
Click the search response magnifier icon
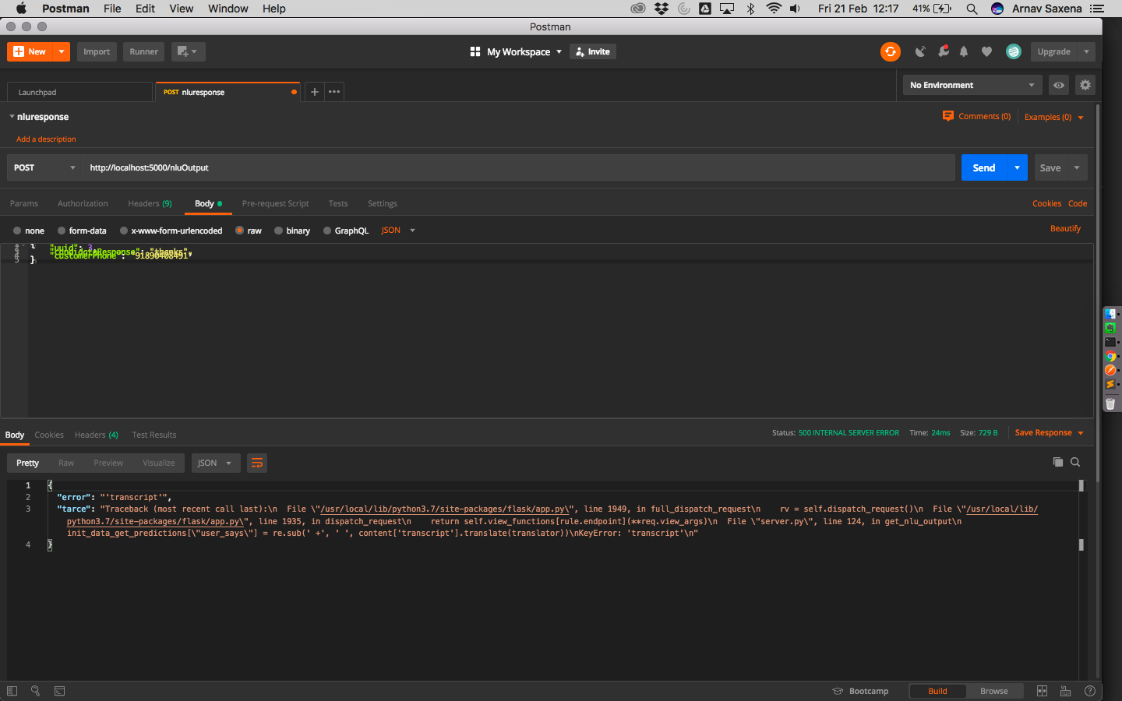coord(1075,462)
